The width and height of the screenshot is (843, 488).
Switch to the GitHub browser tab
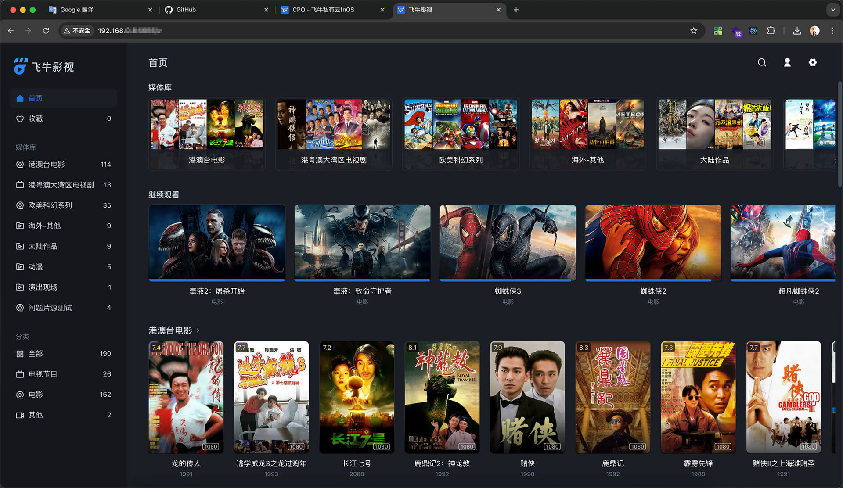[x=216, y=10]
